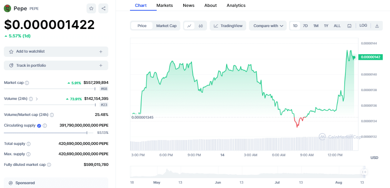
Task: Open Volume/Market cap (24h) info icon
Action: click(x=52, y=115)
